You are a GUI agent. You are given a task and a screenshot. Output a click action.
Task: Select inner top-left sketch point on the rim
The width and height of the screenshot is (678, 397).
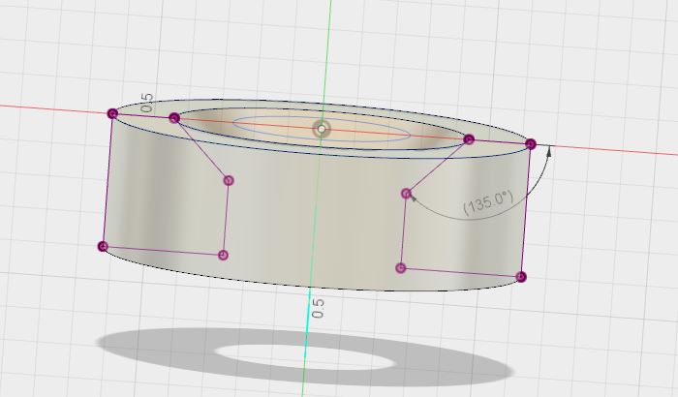[x=174, y=117]
